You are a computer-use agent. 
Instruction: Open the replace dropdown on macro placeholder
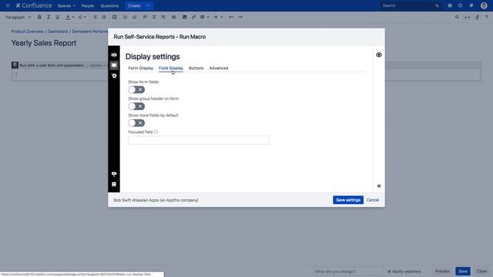tap(97, 65)
